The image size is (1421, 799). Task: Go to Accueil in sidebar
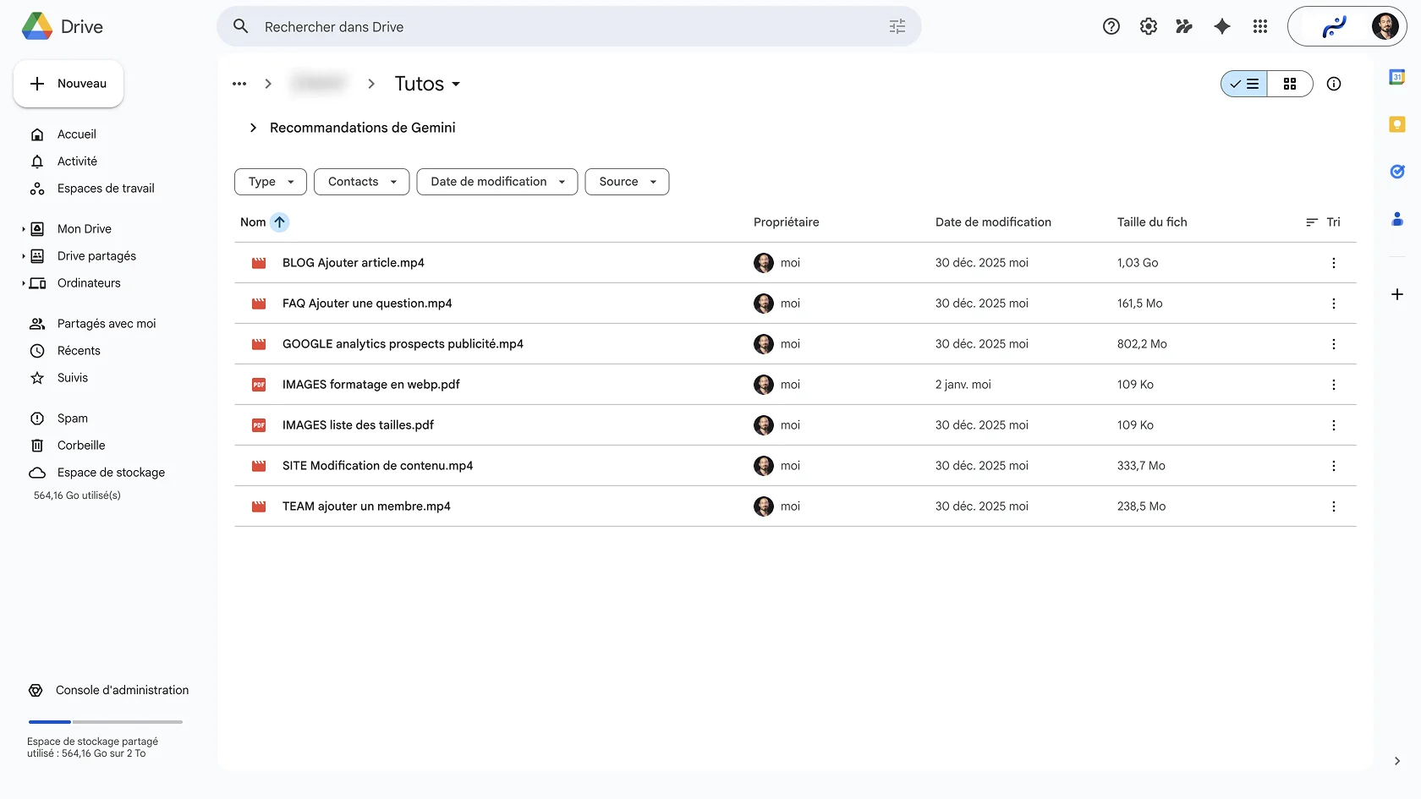click(x=77, y=134)
